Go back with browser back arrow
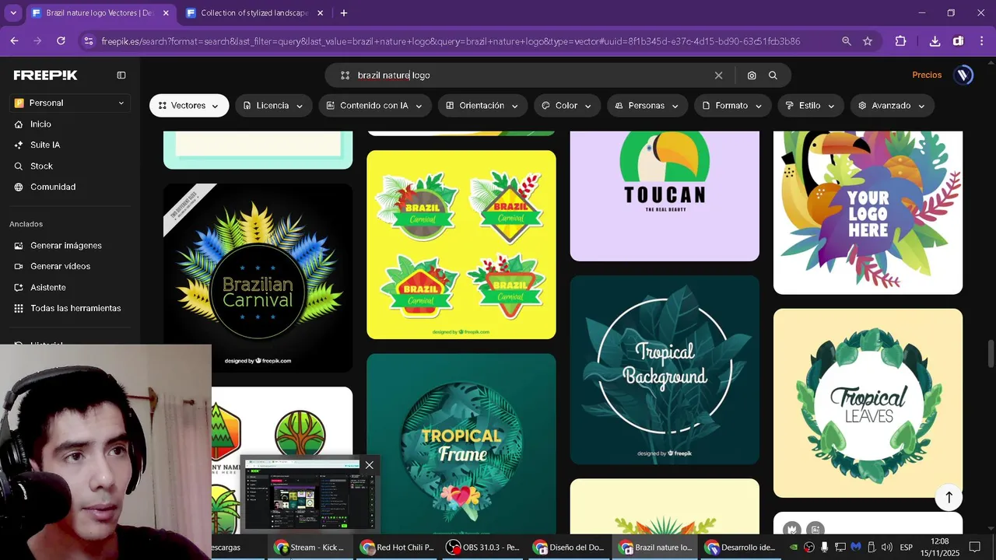Viewport: 996px width, 560px height. (x=14, y=41)
